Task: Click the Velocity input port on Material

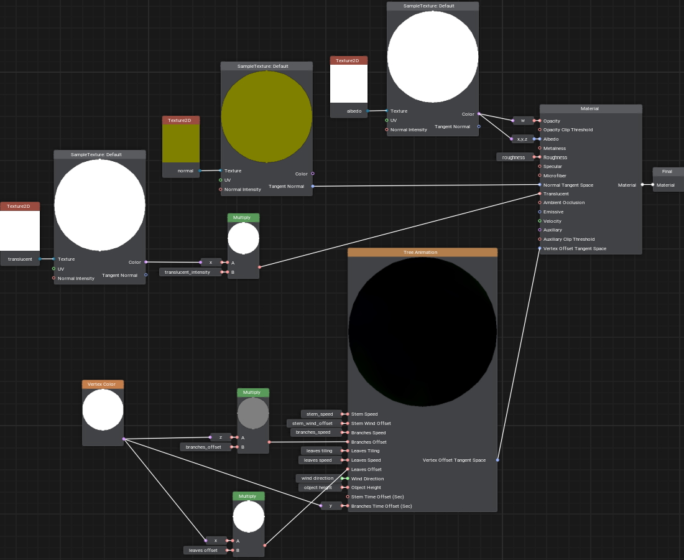Action: click(x=540, y=221)
